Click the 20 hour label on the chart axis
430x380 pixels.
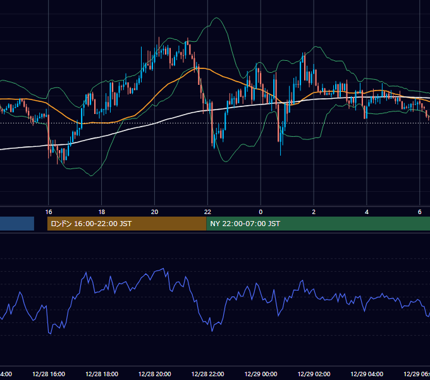point(155,212)
